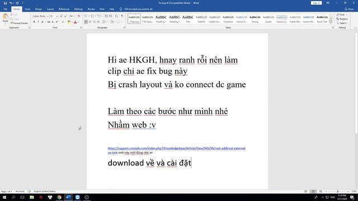Increase paragraph indent
Viewport: 358px width, 201px height.
111,16
